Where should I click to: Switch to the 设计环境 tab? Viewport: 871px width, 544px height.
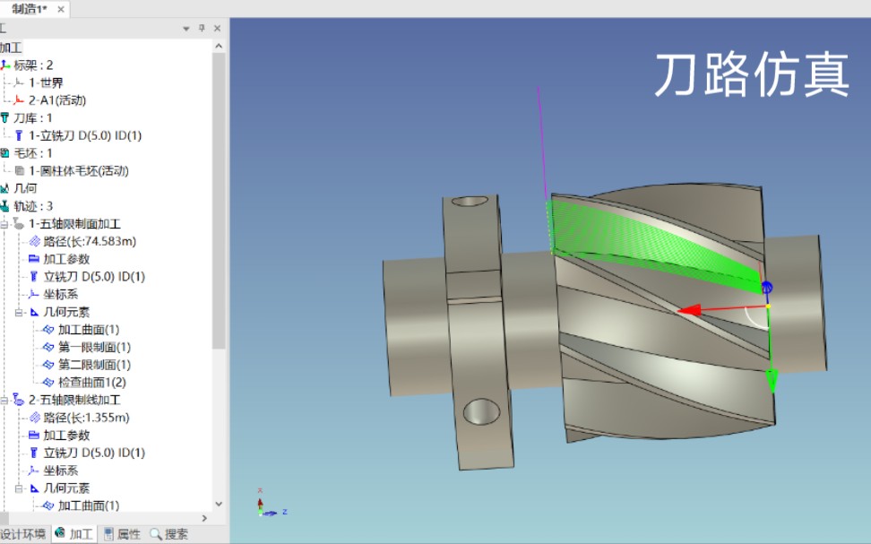[22, 534]
